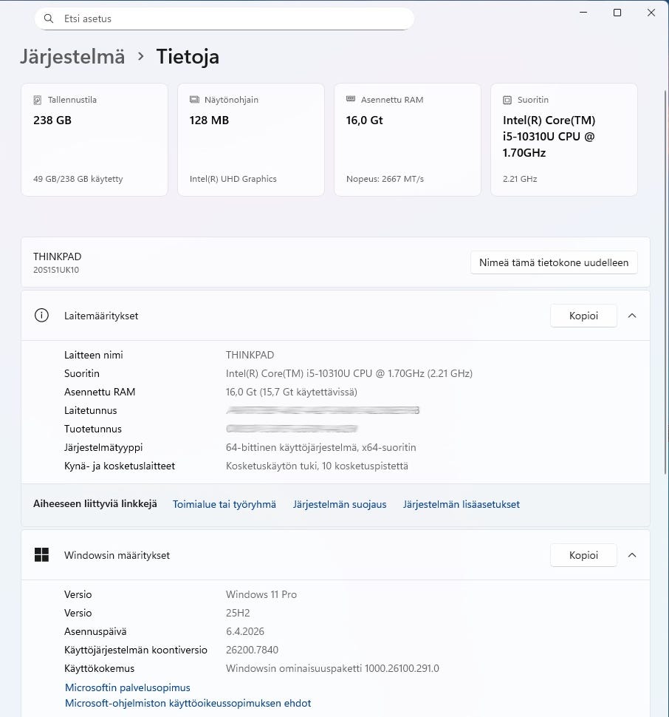Click the Suoritin processor icon

coord(507,100)
